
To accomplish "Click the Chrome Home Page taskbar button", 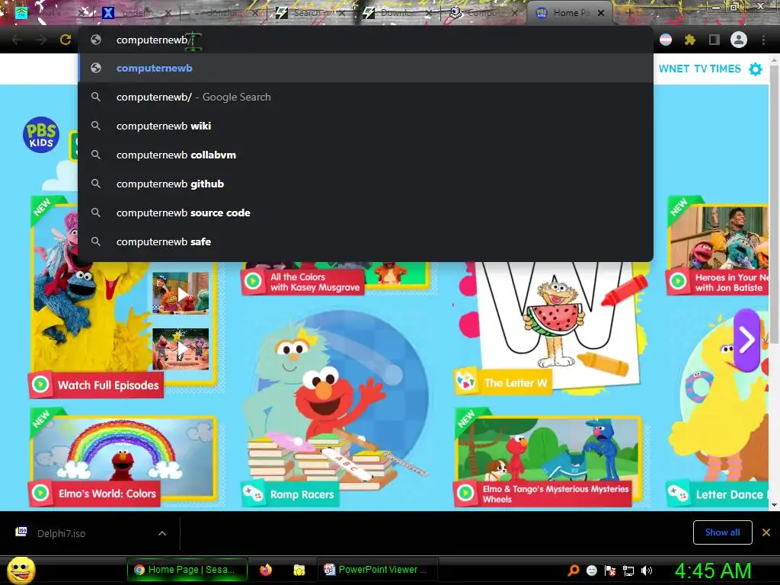I will click(187, 570).
